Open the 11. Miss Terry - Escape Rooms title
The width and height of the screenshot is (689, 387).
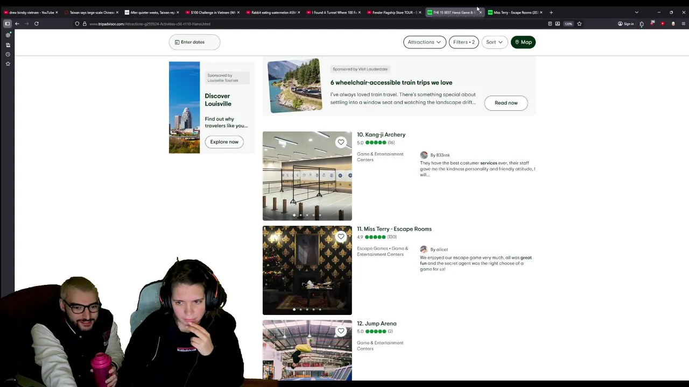(x=394, y=229)
